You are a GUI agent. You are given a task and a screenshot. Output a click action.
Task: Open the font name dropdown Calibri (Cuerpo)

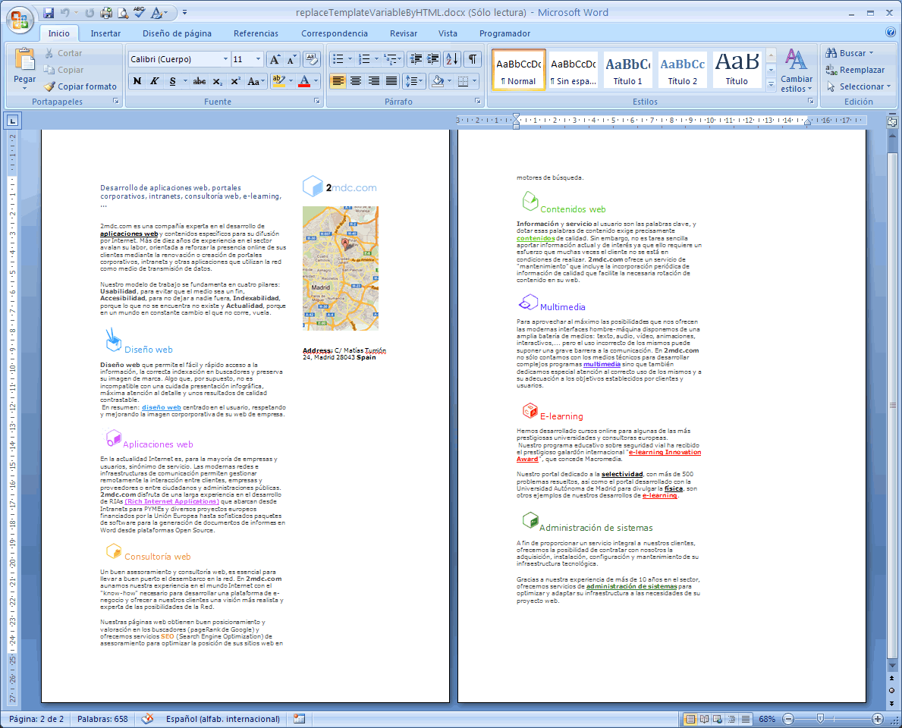[x=225, y=59]
